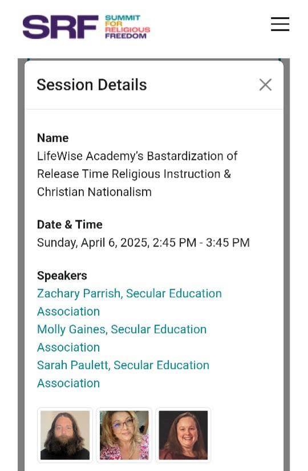308x471 pixels.
Task: Open Molly Gaines's speaker link
Action: point(122,338)
